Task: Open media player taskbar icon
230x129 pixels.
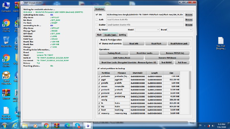Action: 35,126
